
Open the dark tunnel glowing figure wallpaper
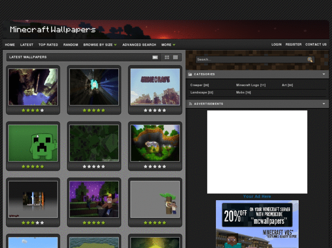tap(94, 87)
